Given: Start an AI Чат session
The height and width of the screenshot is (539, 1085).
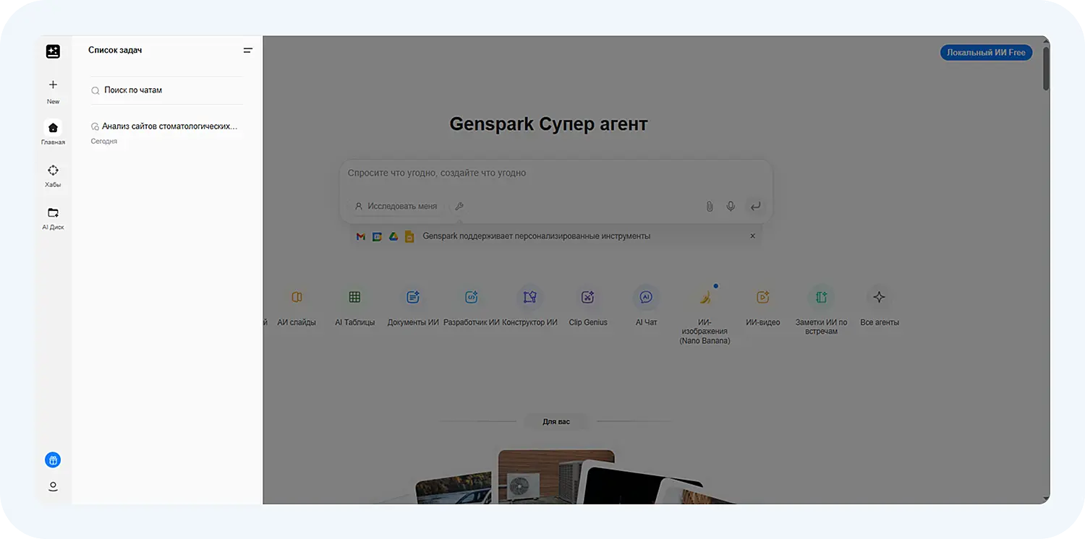Looking at the screenshot, I should pos(645,297).
